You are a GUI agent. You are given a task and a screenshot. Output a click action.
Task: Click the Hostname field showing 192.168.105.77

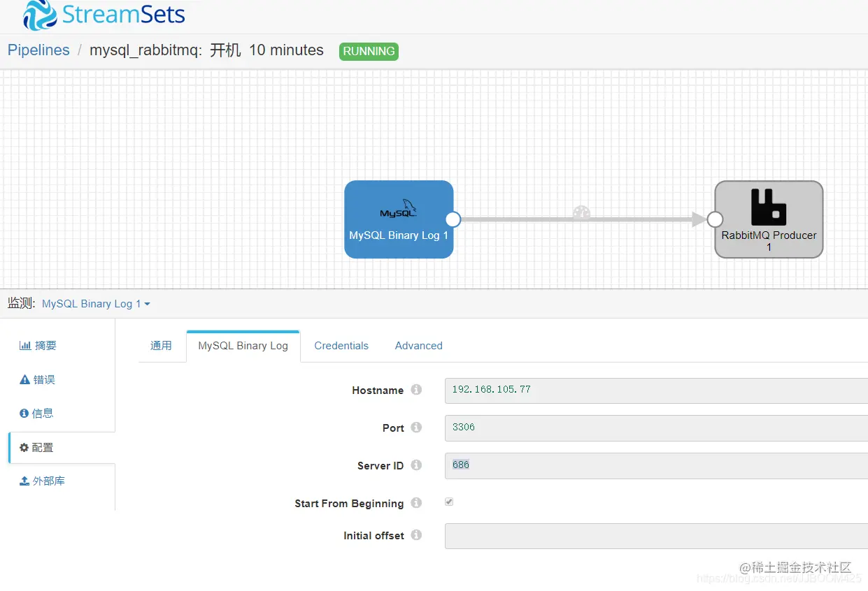[x=656, y=391]
